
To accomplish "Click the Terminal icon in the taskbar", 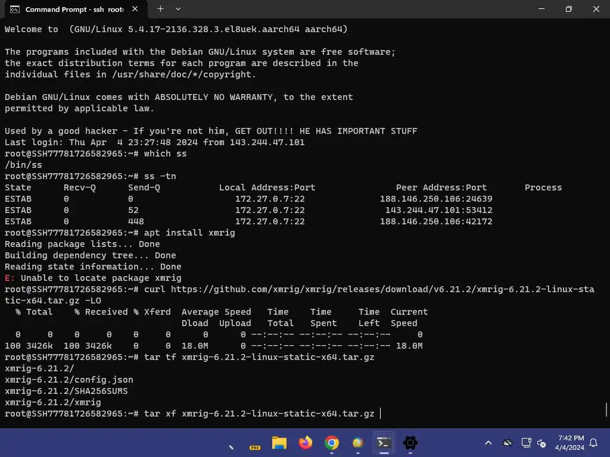I will tap(384, 443).
